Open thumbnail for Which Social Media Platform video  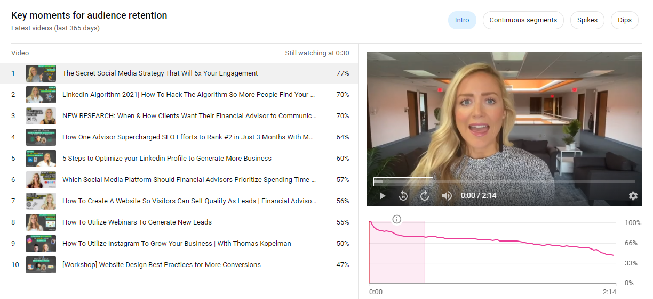pyautogui.click(x=41, y=180)
